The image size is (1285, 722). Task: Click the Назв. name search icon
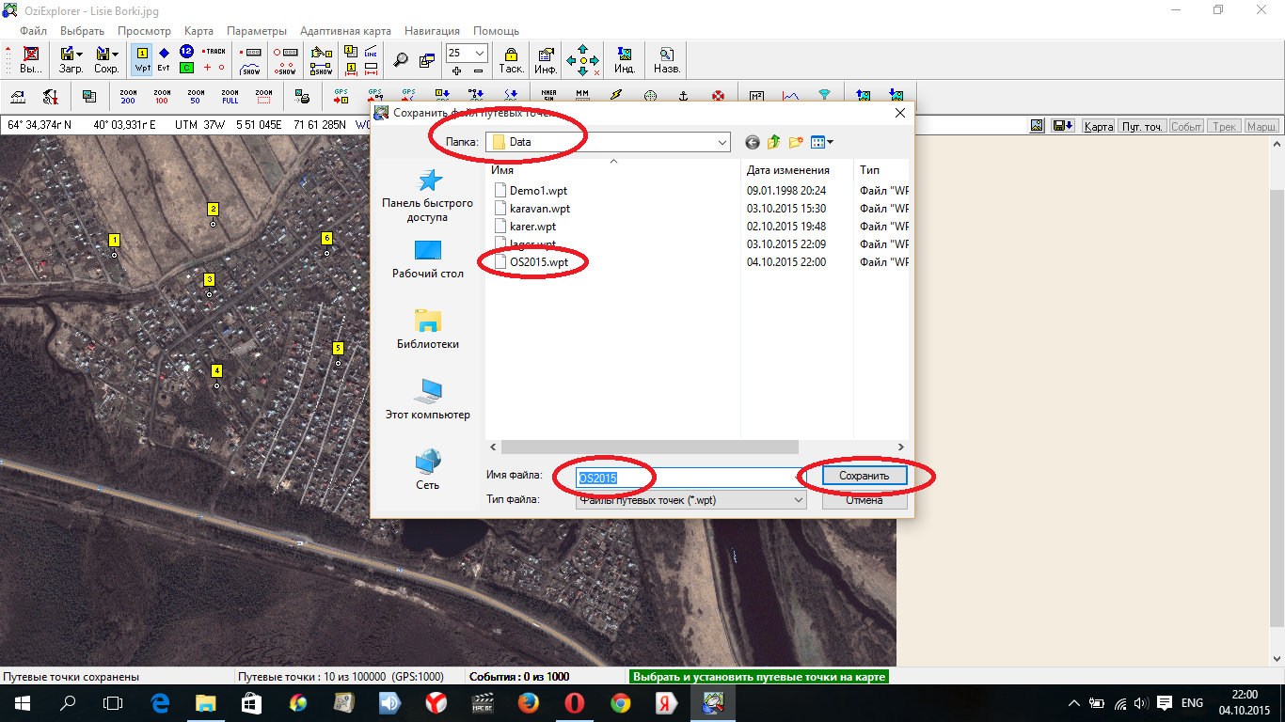click(667, 60)
